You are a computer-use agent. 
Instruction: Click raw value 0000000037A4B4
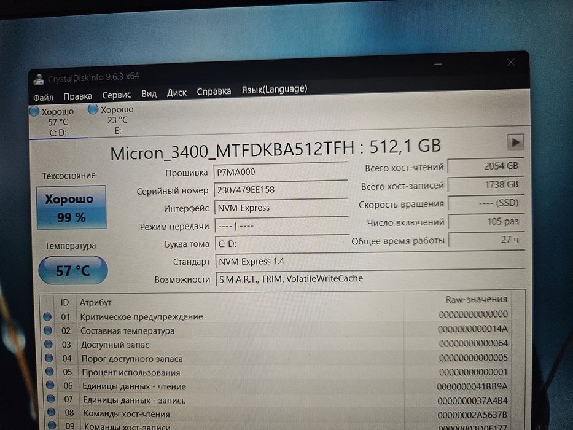coord(473,401)
